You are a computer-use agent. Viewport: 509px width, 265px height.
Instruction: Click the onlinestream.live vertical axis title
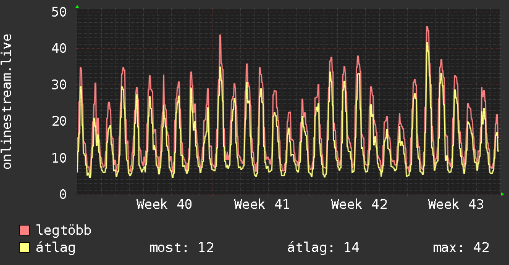pyautogui.click(x=7, y=102)
